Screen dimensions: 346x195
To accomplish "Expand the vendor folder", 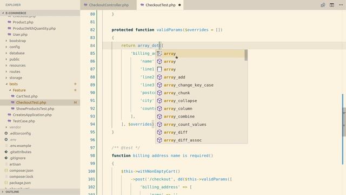I will click(15, 127).
